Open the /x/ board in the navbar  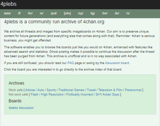(128, 13)
